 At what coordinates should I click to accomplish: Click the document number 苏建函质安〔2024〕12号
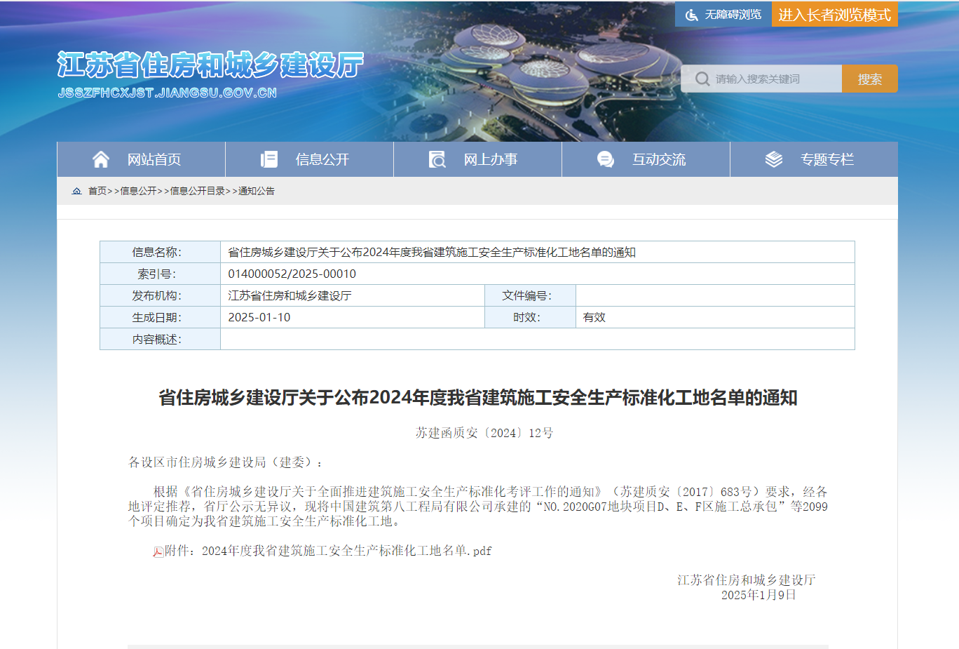click(x=484, y=433)
